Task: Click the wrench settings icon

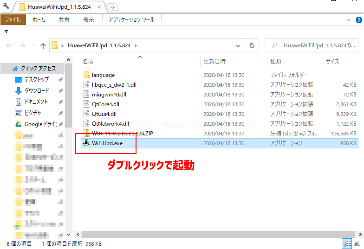Action: click(x=6, y=6)
